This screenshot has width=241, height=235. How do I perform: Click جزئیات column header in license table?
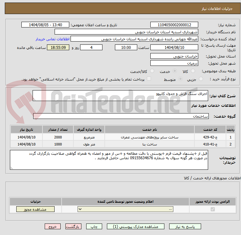click(x=35, y=201)
